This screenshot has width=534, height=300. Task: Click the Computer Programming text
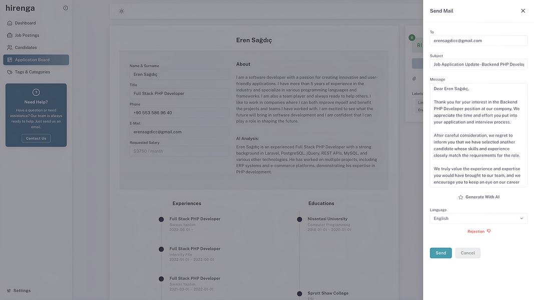329,225
